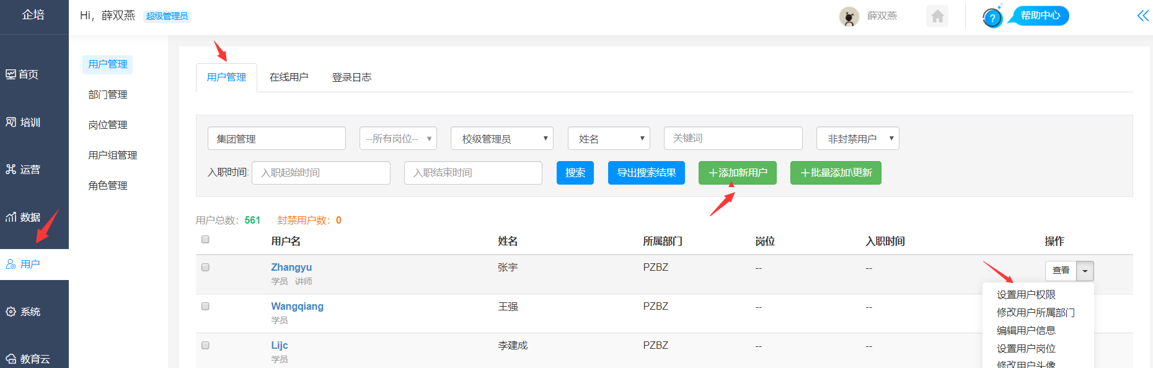Open 系统 settings in sidebar
This screenshot has height=368, width=1153.
click(23, 312)
